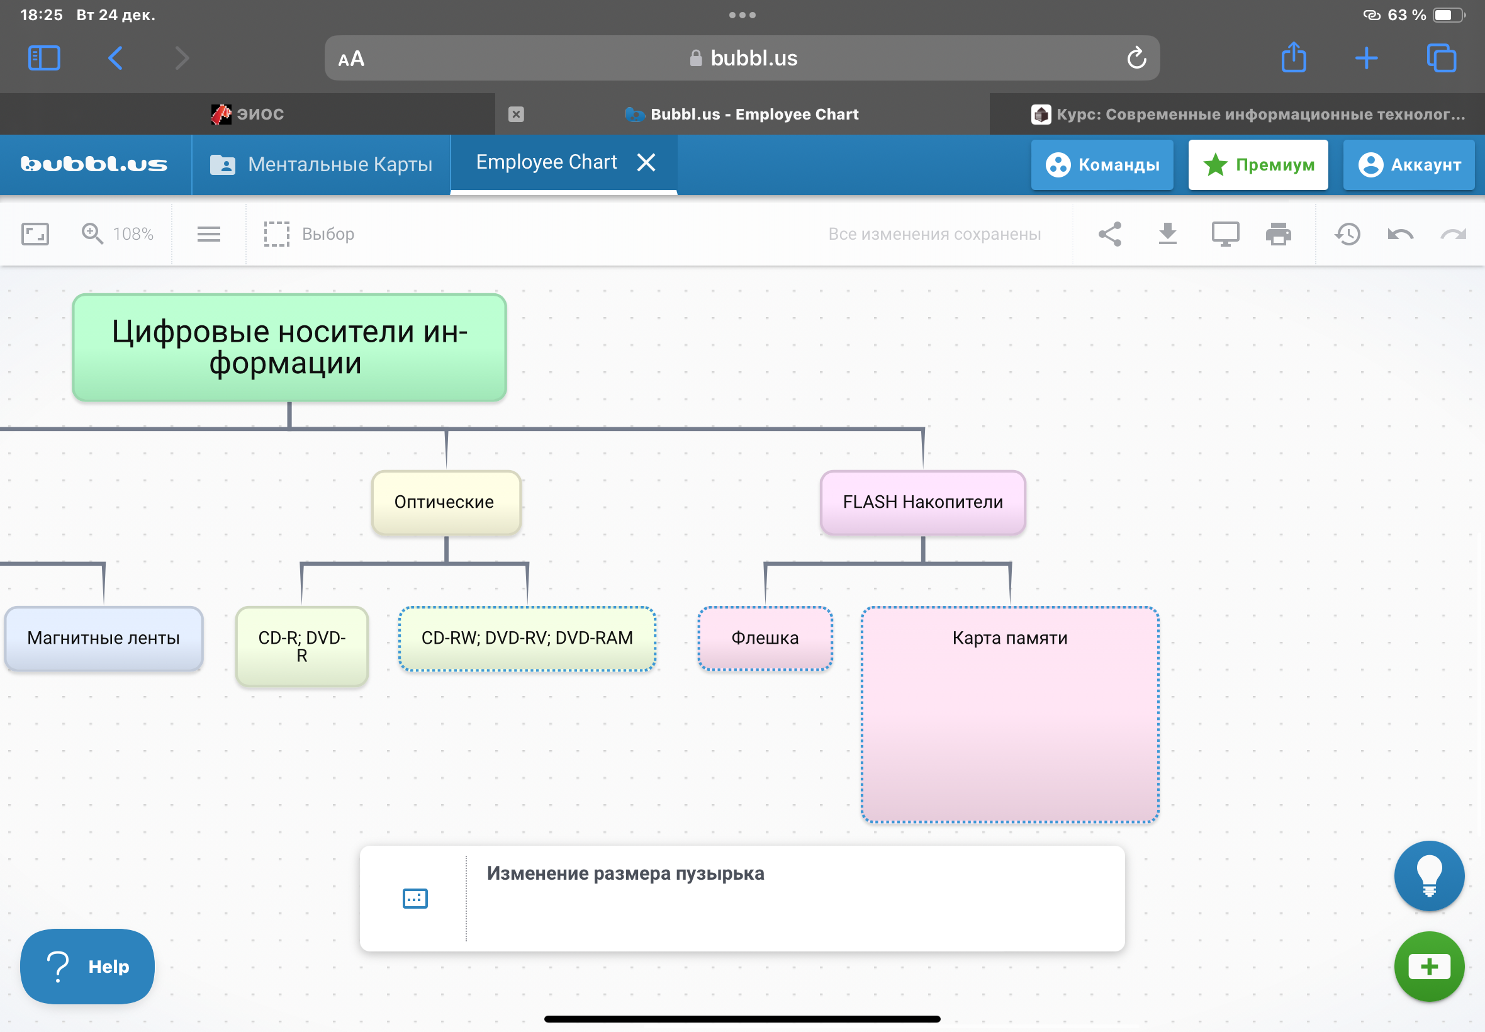Expand the hamburger layout menu
1485x1032 pixels.
[208, 233]
